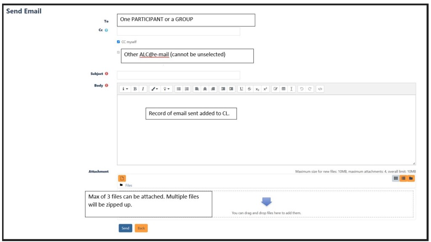Click the orange Back button
The height and width of the screenshot is (242, 431).
[x=141, y=228]
